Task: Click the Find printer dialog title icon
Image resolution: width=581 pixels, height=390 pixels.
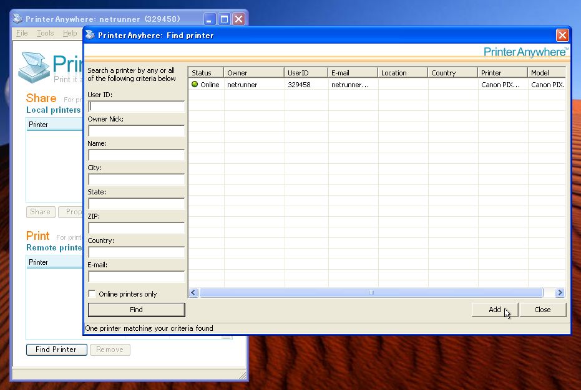Action: click(x=90, y=35)
